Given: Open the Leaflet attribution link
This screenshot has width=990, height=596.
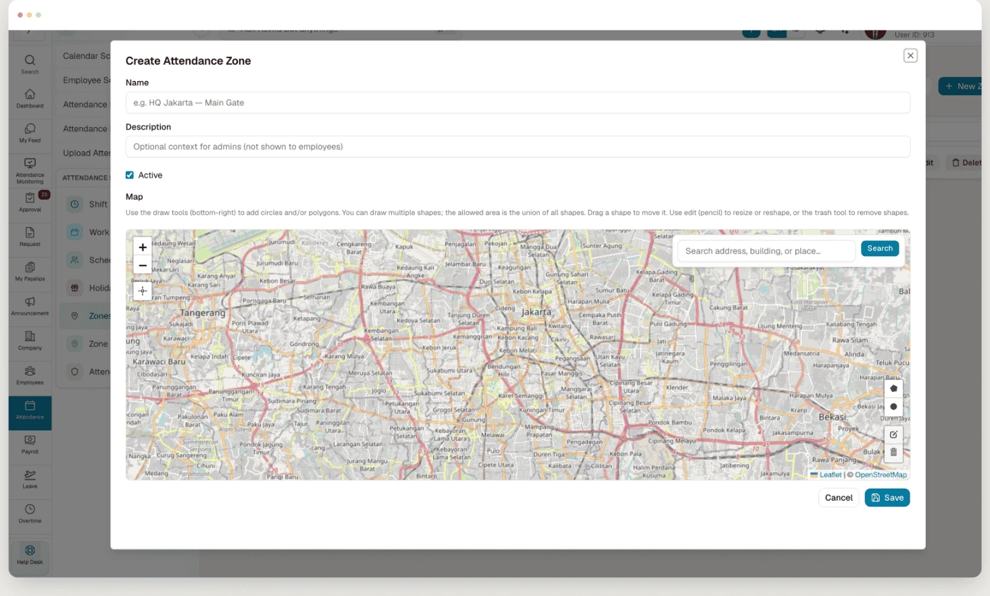Looking at the screenshot, I should [831, 475].
